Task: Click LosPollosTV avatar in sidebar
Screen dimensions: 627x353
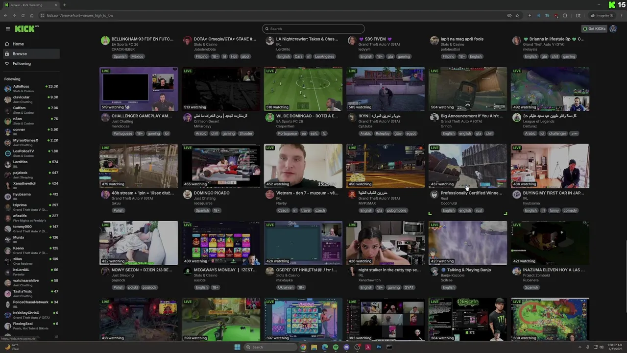Action: (7, 153)
